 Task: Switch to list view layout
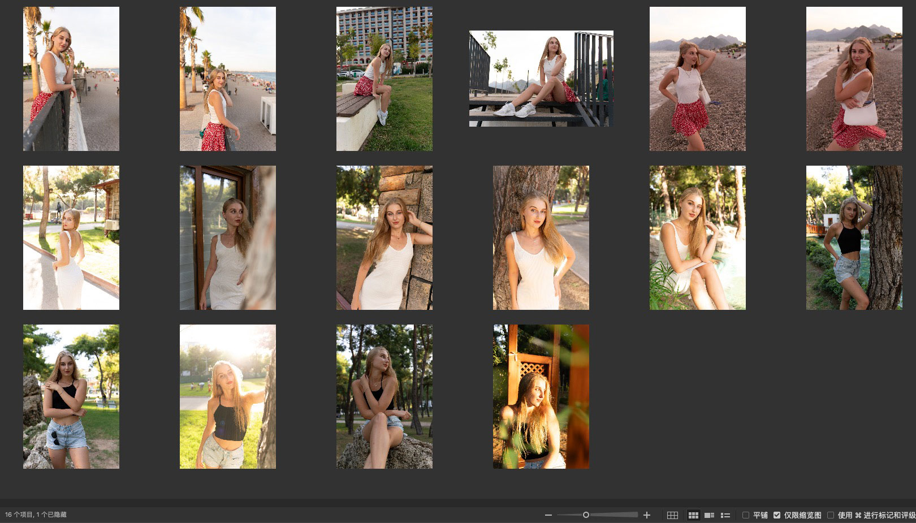pyautogui.click(x=725, y=515)
